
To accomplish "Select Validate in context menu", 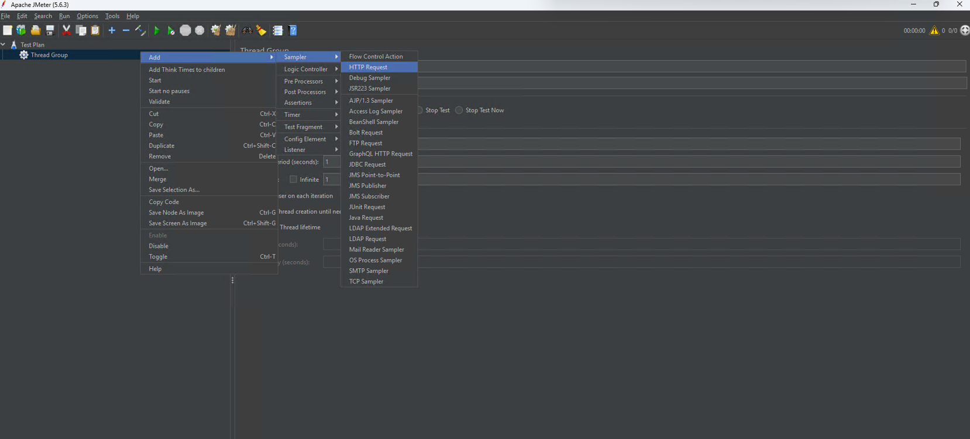I will pos(209,102).
